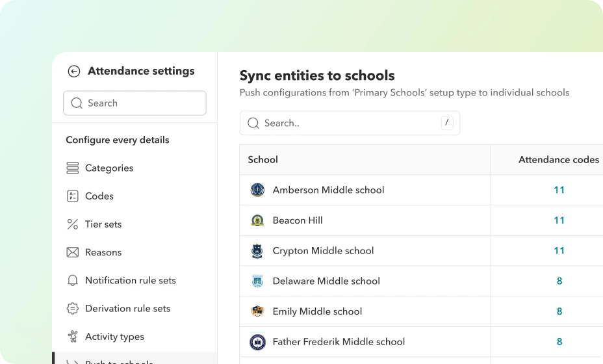Click the Codes icon
Screen dimensions: 603x364
73,196
